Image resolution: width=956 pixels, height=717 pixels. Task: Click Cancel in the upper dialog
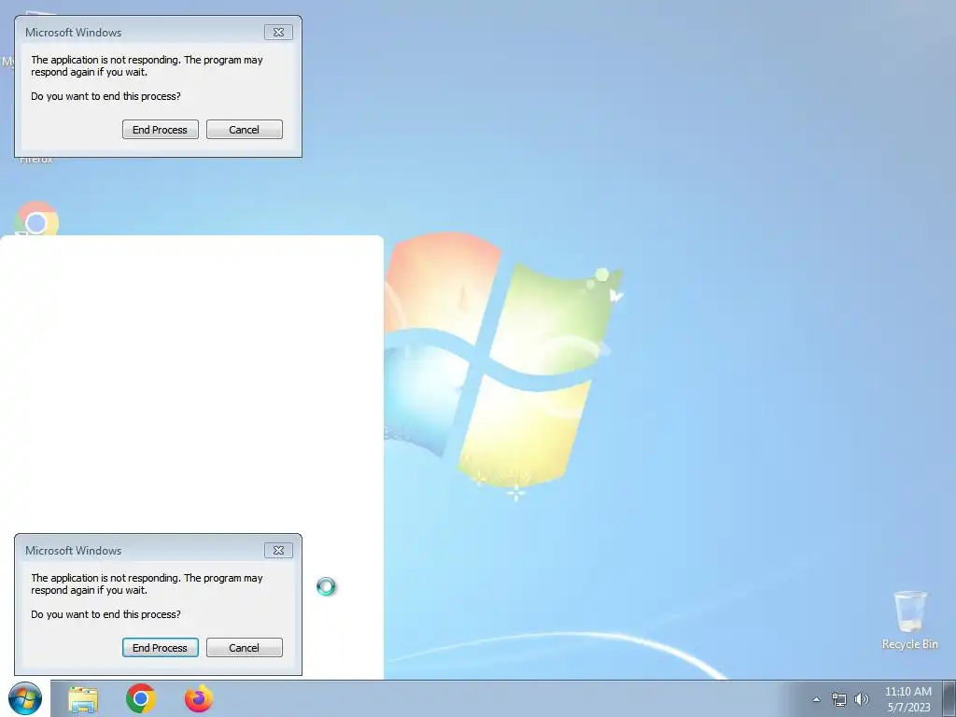[x=245, y=129]
